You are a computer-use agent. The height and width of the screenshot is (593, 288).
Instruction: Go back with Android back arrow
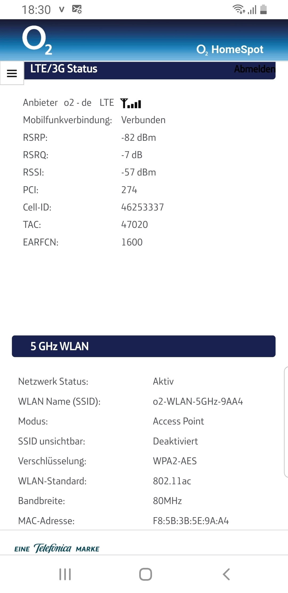coord(226,574)
